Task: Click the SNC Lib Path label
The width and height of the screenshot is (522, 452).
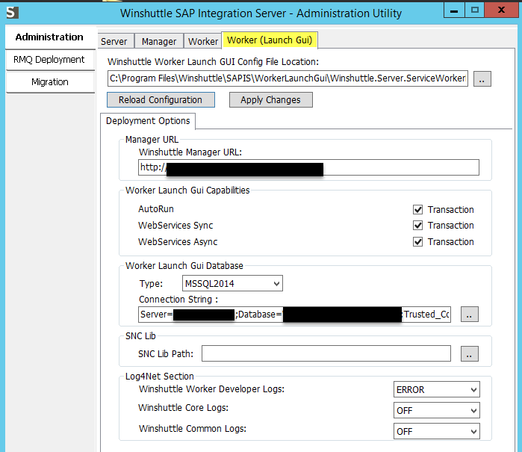Action: 166,353
